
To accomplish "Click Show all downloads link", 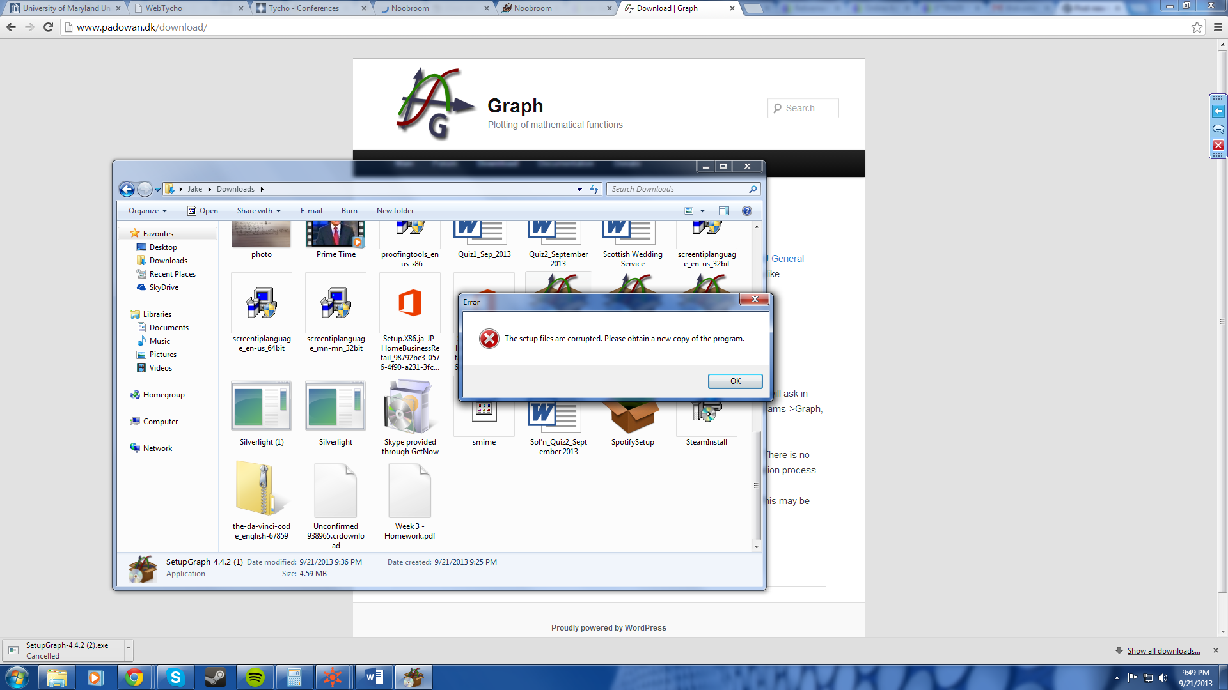I will (x=1163, y=651).
